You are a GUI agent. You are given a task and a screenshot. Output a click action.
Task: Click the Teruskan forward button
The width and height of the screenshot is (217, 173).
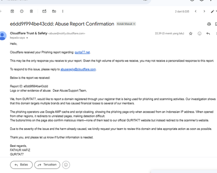point(47,165)
